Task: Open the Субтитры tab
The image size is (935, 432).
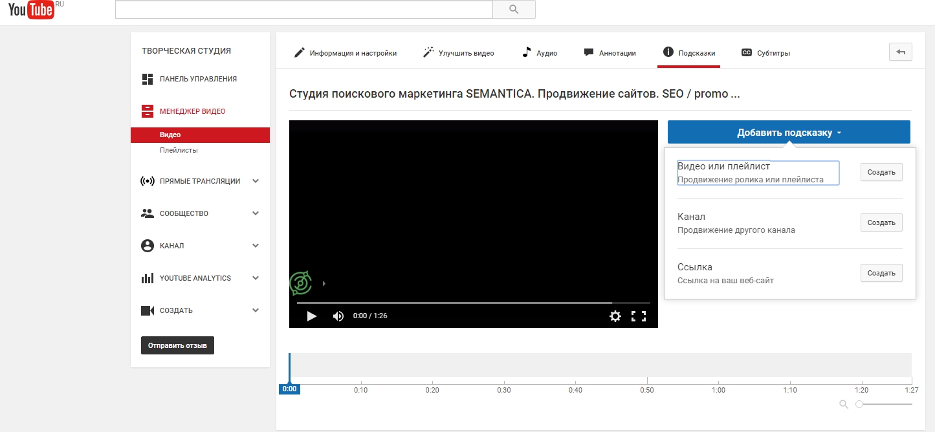Action: (765, 53)
